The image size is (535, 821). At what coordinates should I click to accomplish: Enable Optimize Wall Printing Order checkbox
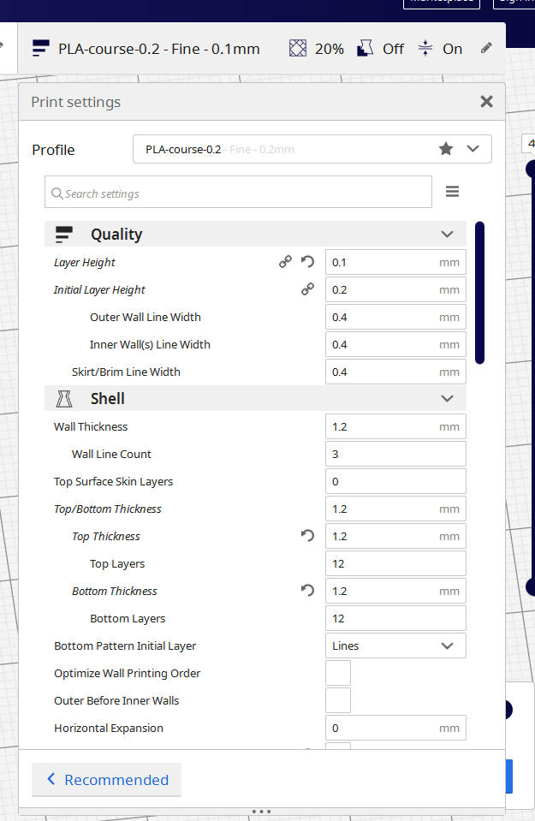click(x=338, y=673)
